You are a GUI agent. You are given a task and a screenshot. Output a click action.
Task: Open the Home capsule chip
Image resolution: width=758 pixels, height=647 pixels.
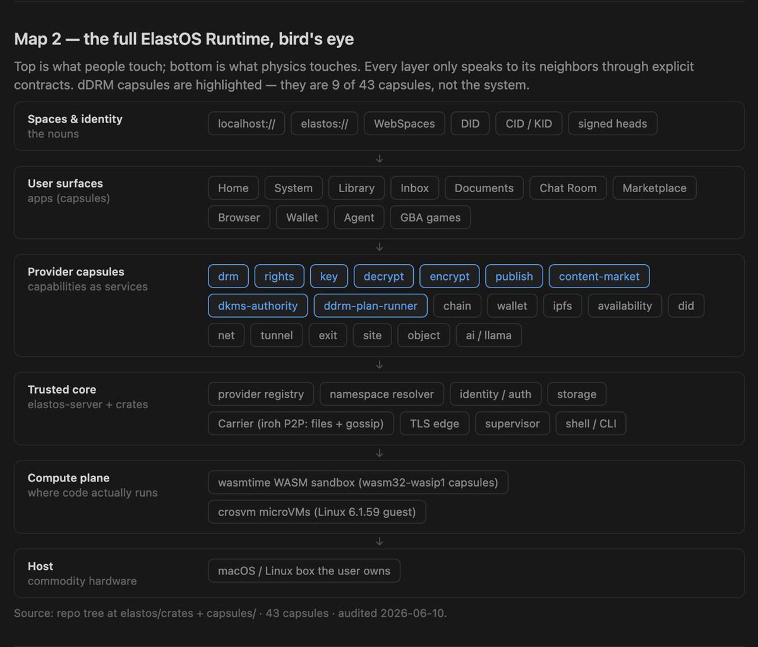coord(233,188)
